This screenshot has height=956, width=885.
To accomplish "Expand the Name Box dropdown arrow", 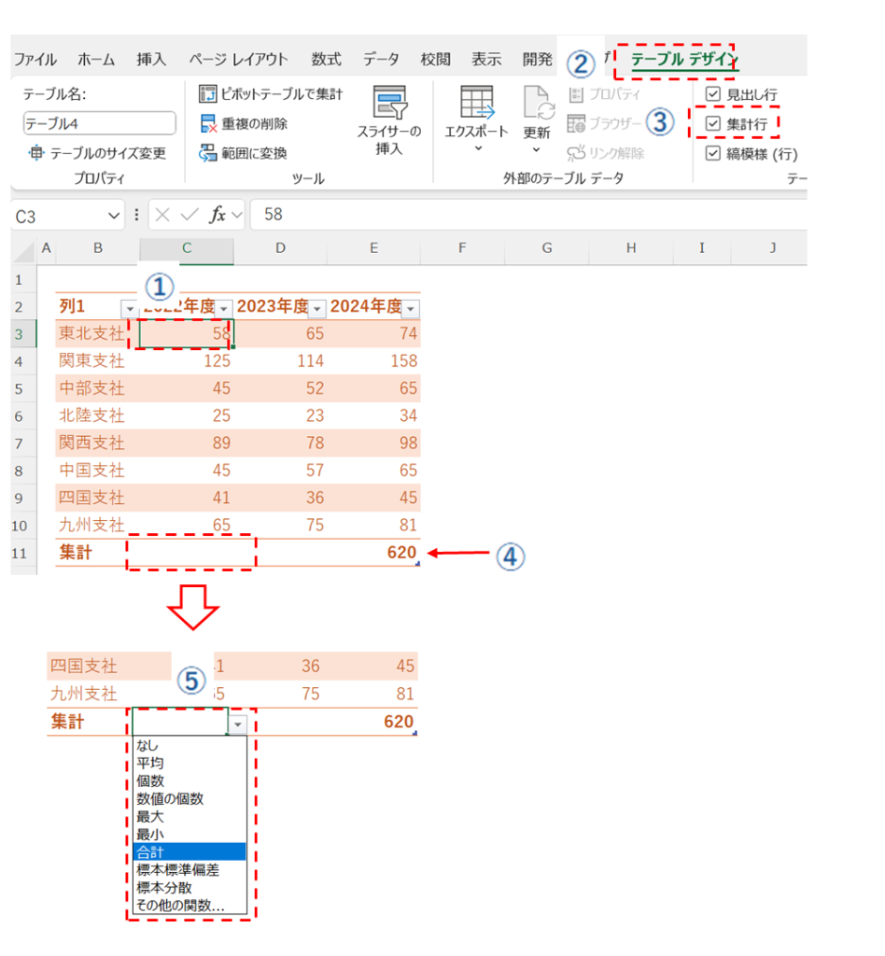I will click(x=114, y=216).
